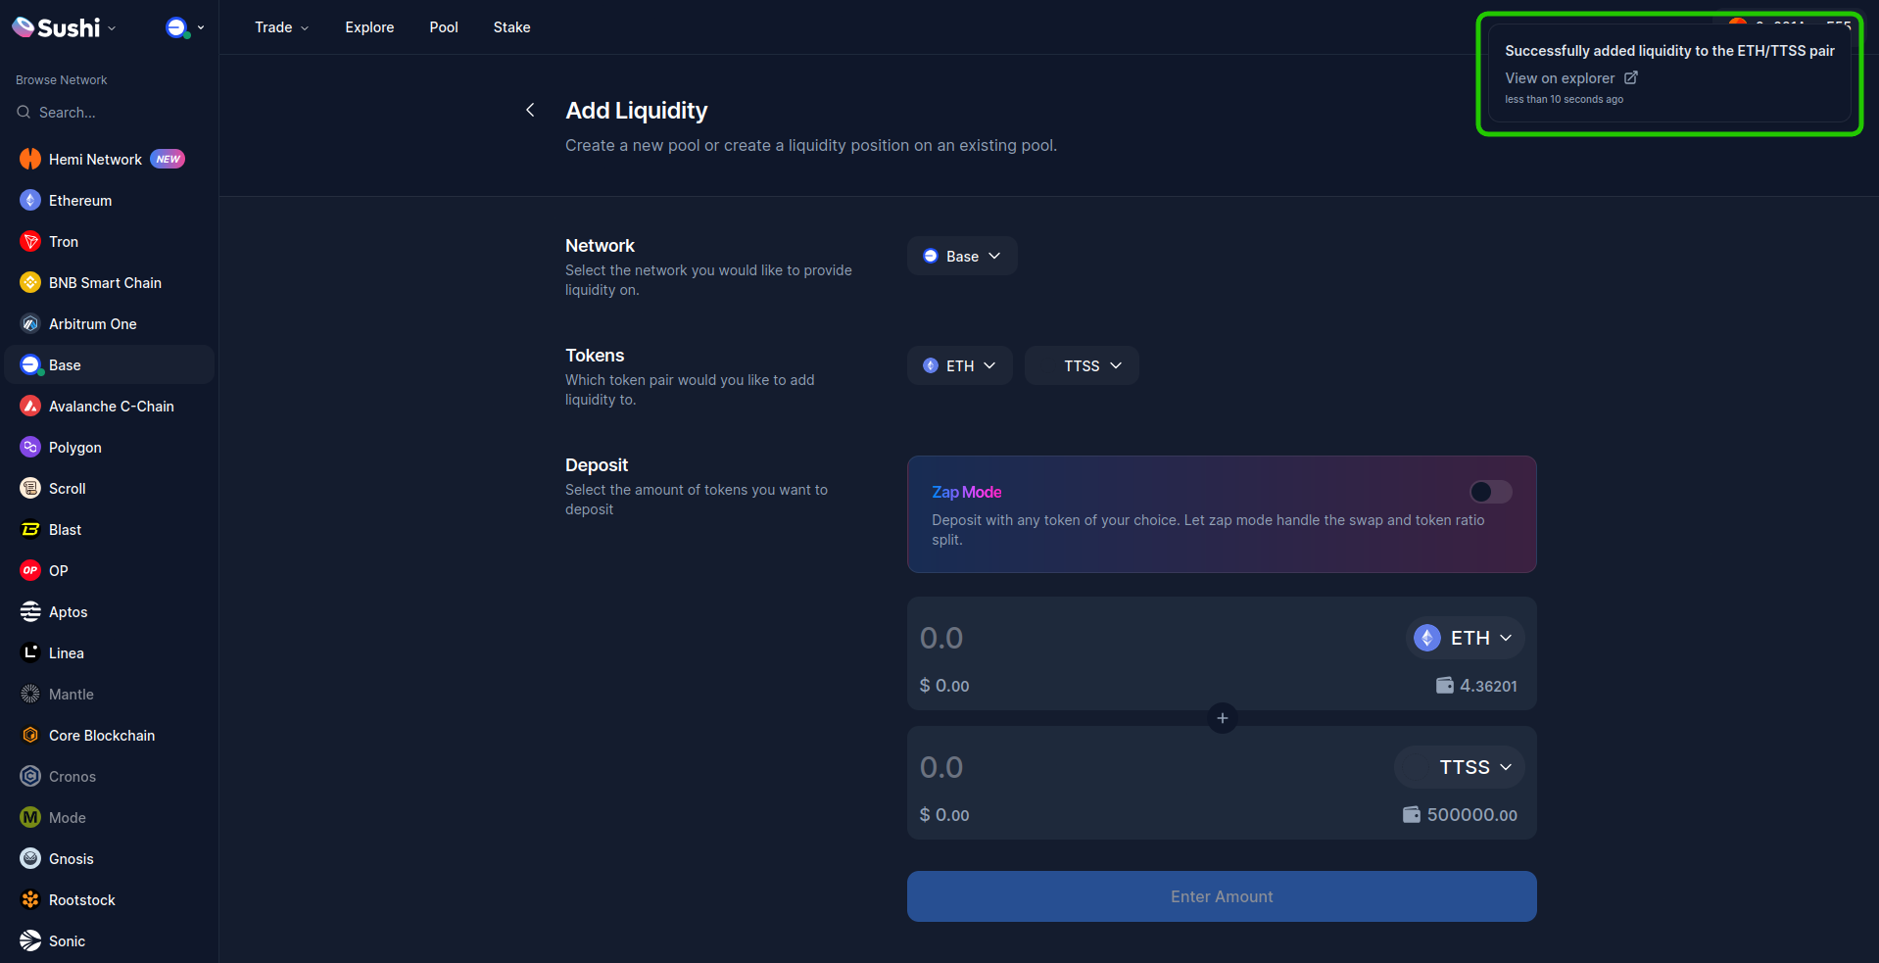
Task: Select the Blast network icon
Action: 30,529
